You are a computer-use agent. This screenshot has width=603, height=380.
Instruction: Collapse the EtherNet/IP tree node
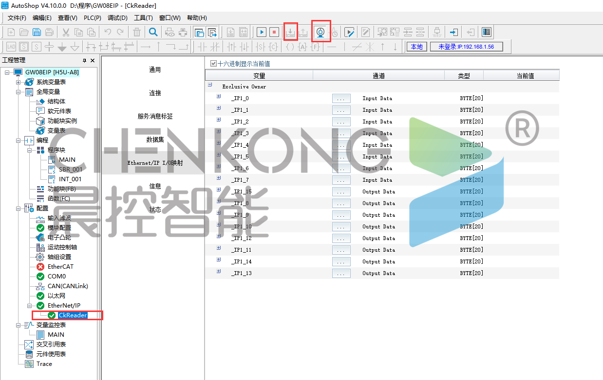(x=30, y=306)
